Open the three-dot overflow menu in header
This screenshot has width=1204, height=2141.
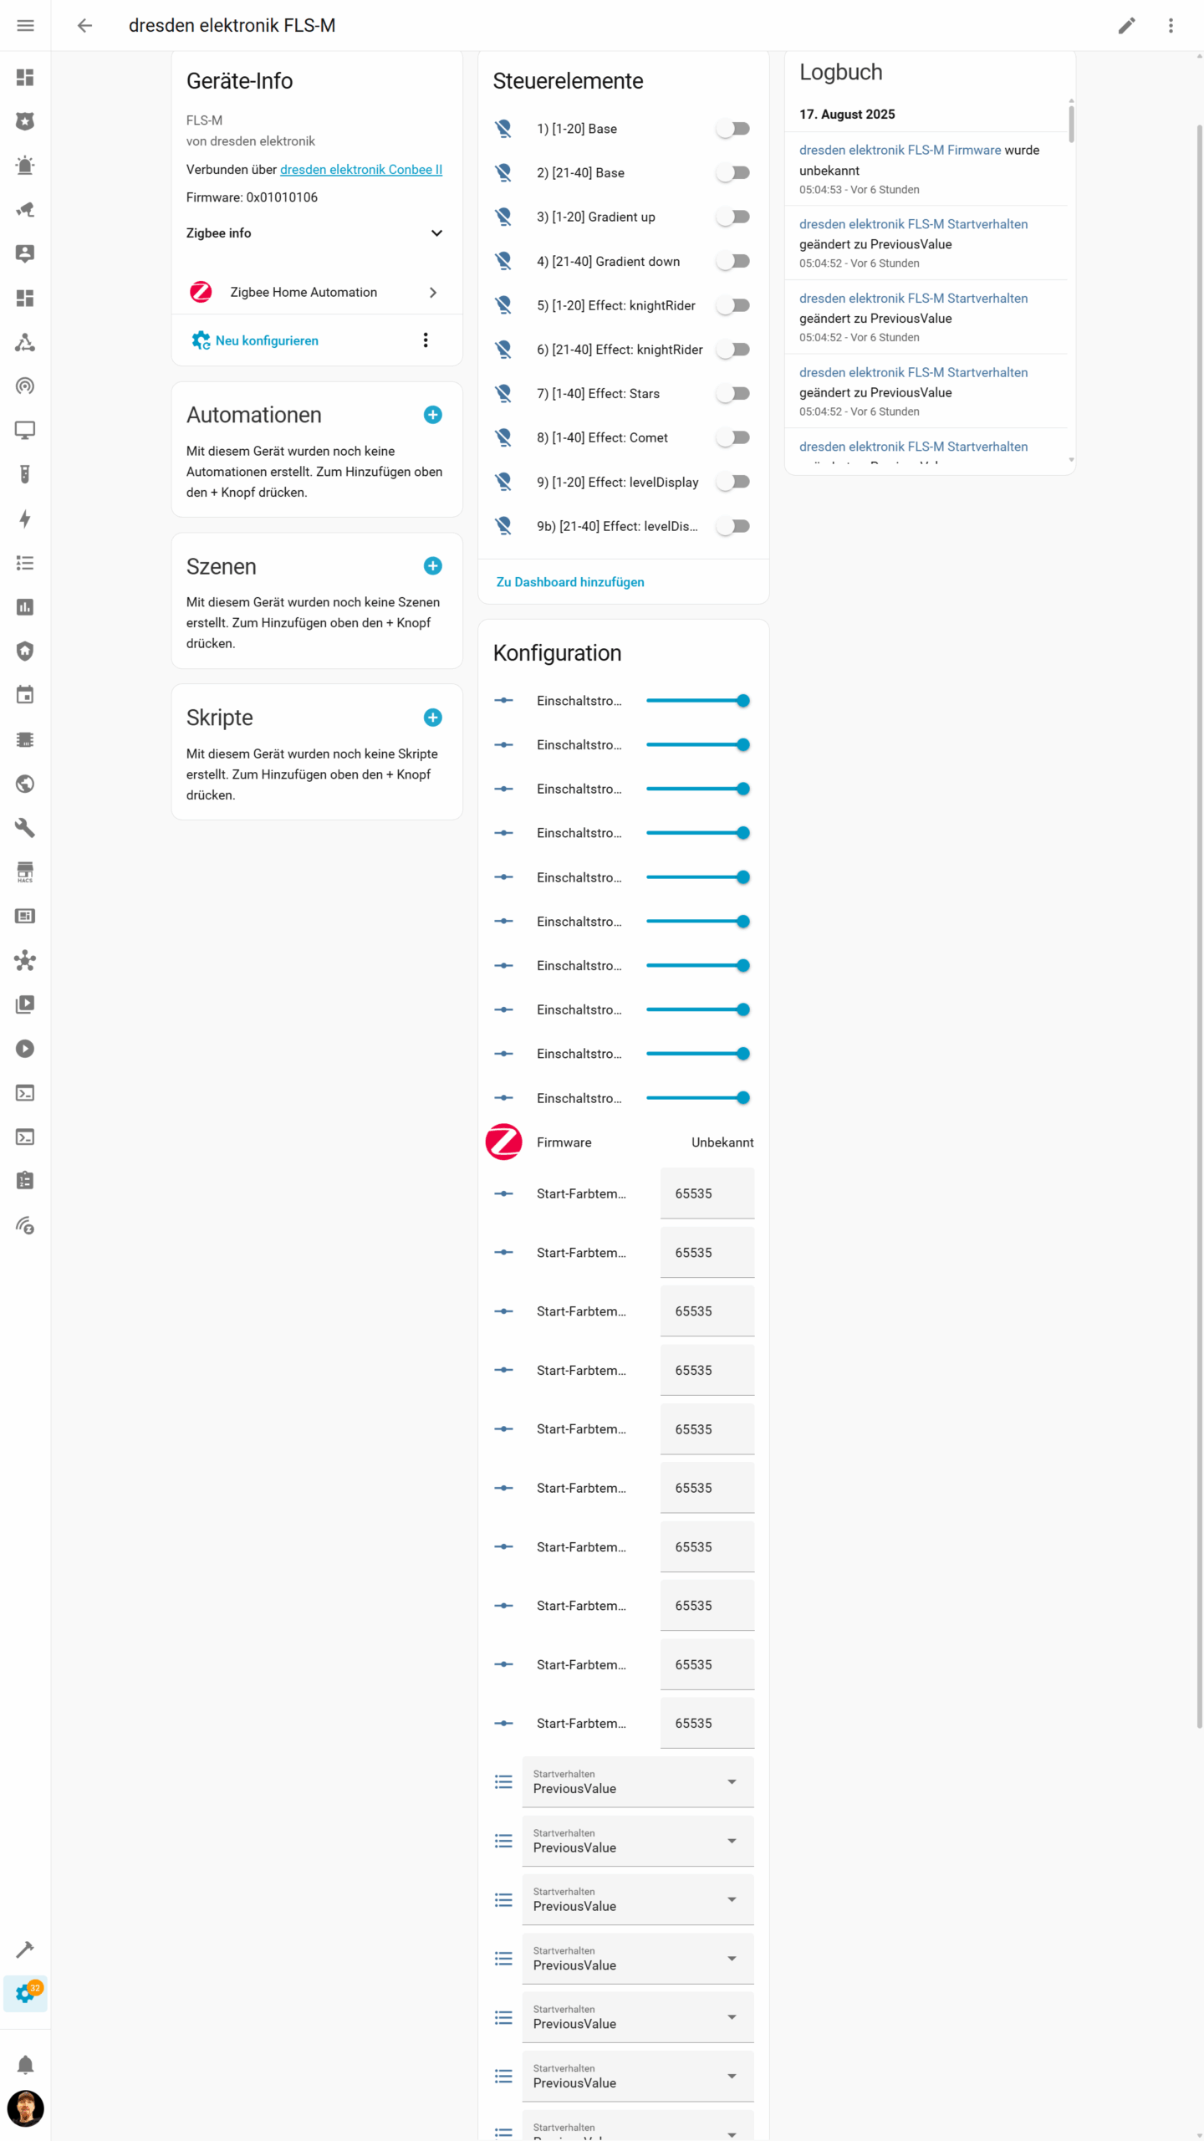pyautogui.click(x=1171, y=26)
